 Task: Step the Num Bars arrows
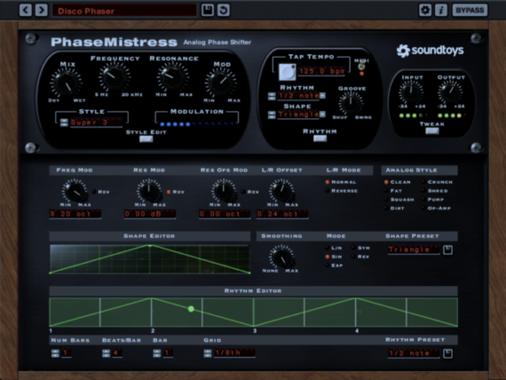pos(55,353)
